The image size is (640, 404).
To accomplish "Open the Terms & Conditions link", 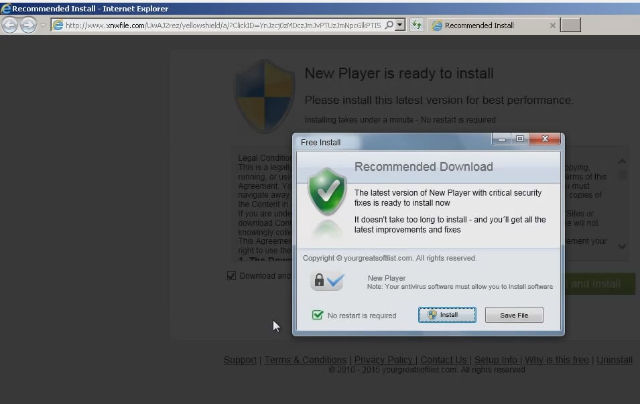I will point(306,360).
